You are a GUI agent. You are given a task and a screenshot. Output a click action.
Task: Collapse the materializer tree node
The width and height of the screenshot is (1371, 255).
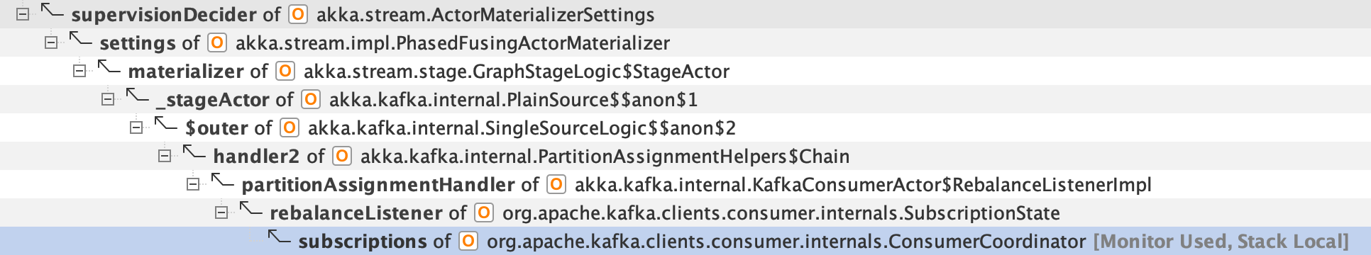coord(79,71)
